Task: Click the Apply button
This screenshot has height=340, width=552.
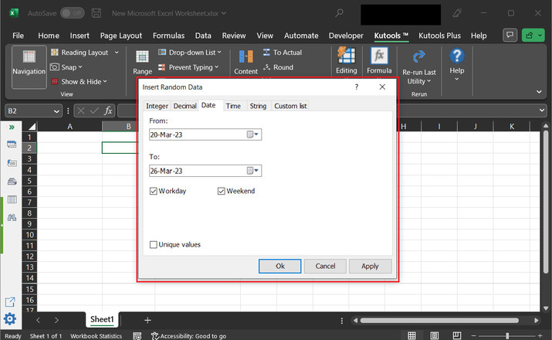Action: click(370, 266)
